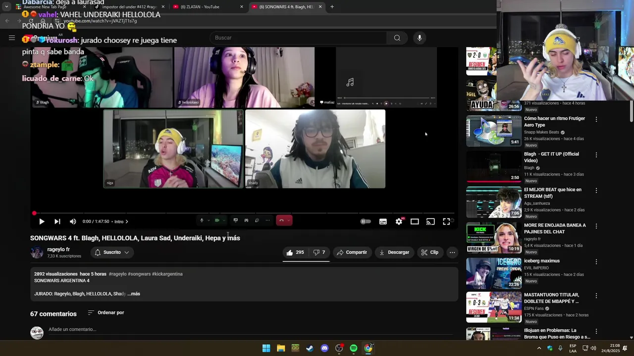Open options for Blagh GET IT UP video
Viewport: 634px width, 356px height.
(596, 155)
